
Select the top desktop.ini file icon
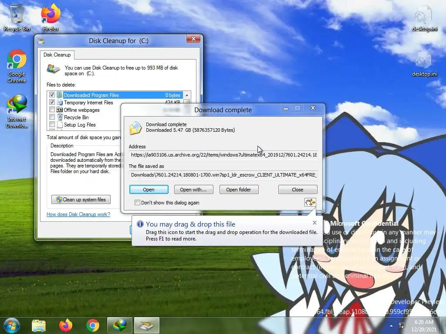424,18
